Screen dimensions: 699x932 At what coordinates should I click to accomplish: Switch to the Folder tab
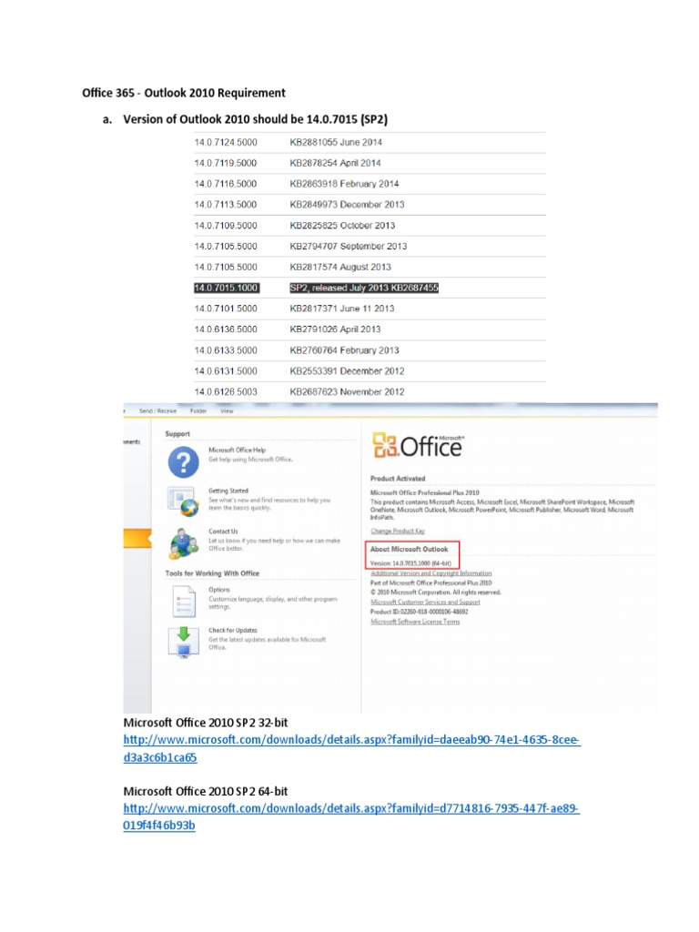pos(198,410)
